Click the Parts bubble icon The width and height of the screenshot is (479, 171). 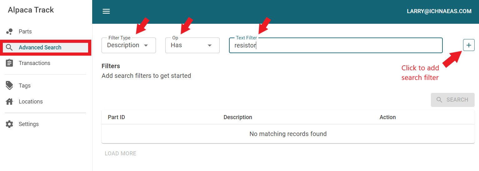pos(9,32)
